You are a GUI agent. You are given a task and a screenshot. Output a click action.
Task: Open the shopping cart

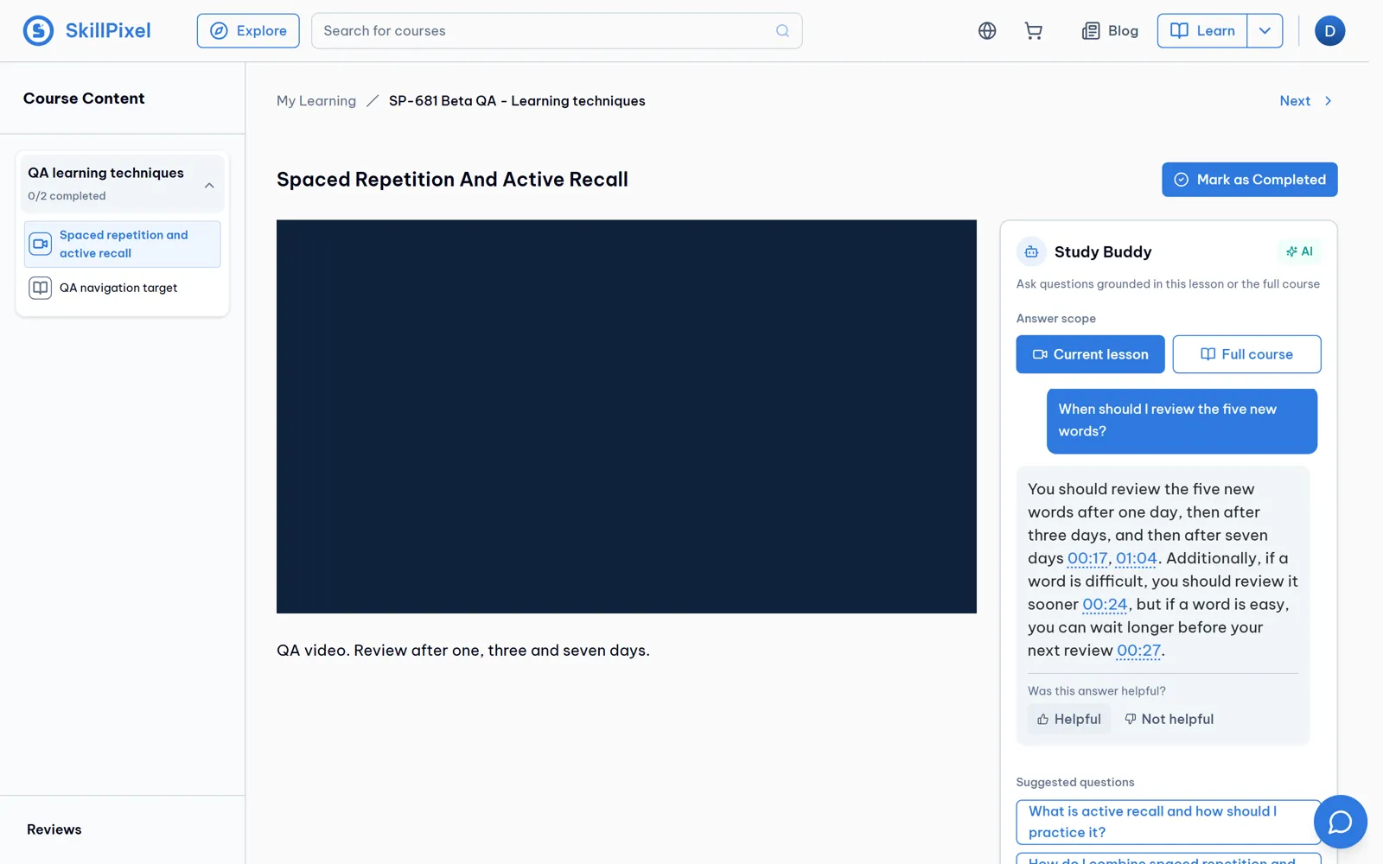[x=1033, y=31]
